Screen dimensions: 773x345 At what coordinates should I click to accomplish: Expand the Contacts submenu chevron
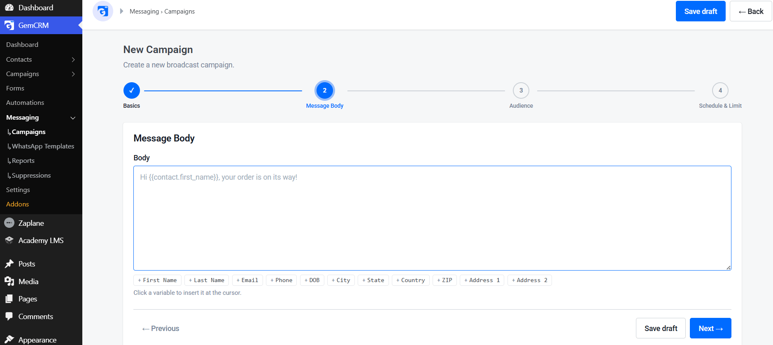(73, 60)
